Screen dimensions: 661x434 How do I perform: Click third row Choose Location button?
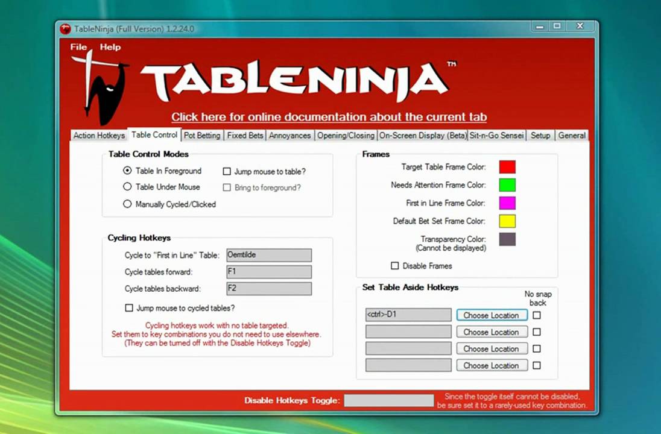tap(492, 349)
